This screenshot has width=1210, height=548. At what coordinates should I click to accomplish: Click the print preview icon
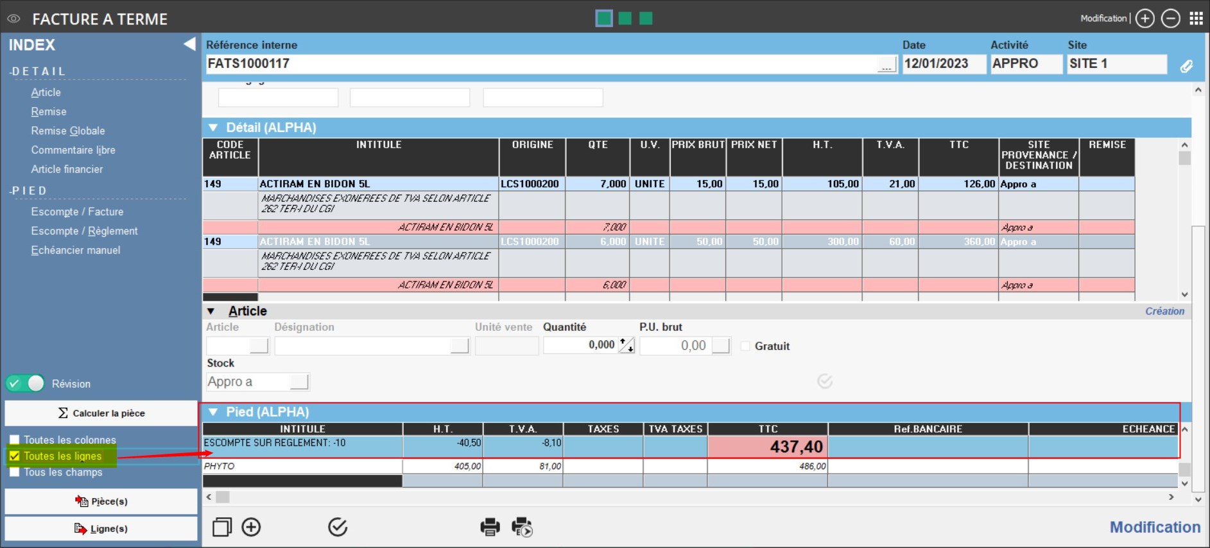pos(522,527)
